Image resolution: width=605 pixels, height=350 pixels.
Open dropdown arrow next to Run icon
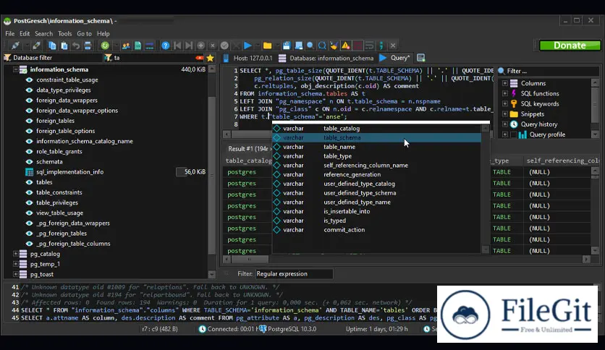pos(258,46)
